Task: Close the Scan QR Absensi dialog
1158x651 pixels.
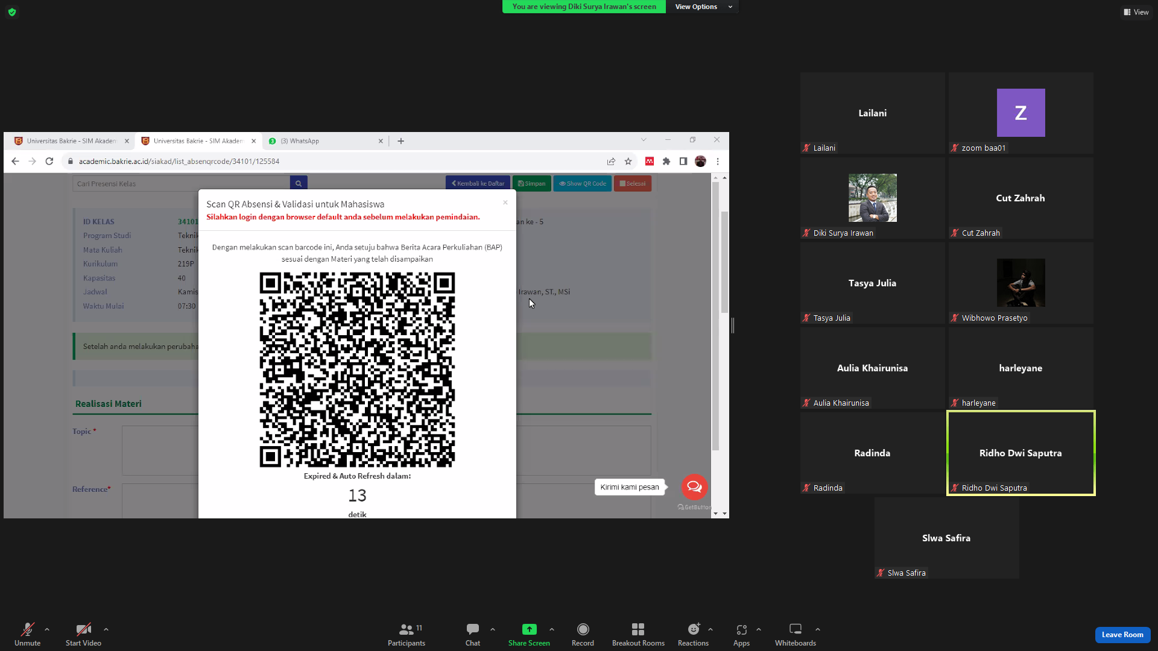Action: click(505, 203)
